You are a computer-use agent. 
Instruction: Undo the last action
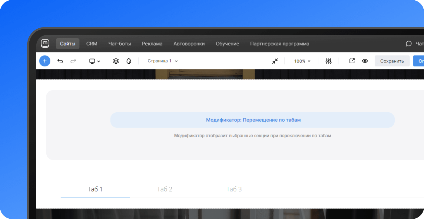pos(60,61)
